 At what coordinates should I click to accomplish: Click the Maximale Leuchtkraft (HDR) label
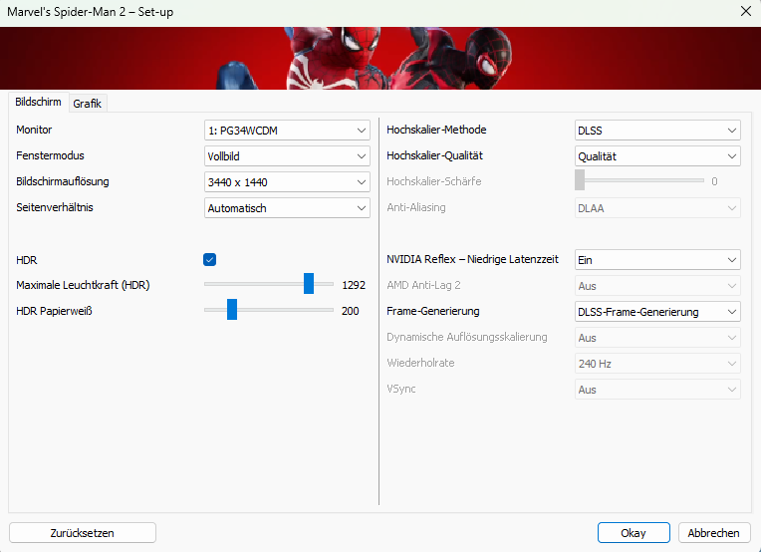click(x=83, y=285)
